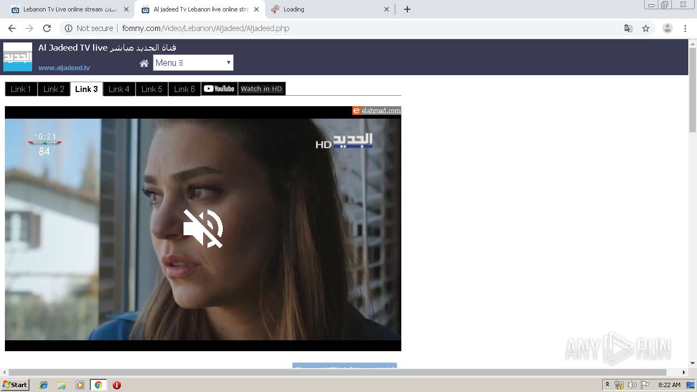
Task: Close the Loading tab
Action: [x=387, y=9]
